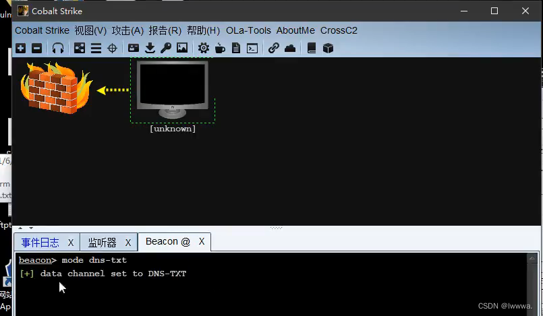
Task: Click the mode dns-txt command line
Action: (x=73, y=260)
